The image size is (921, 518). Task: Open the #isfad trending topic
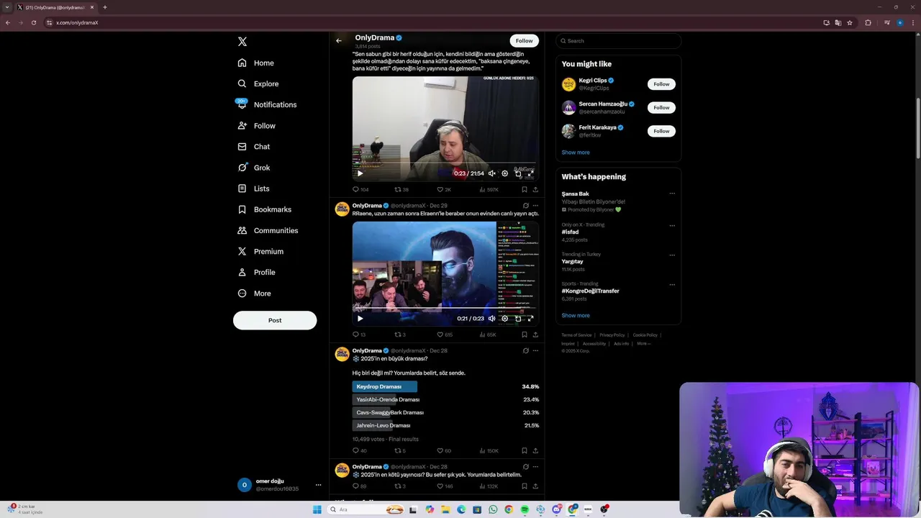570,232
